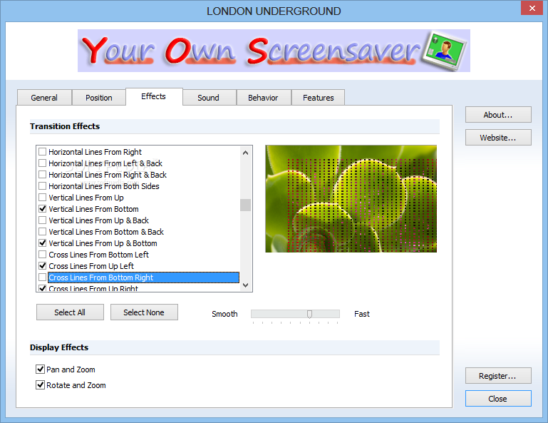The image size is (548, 423).
Task: Check Horizontal Lines From Right & Back
Action: pos(42,175)
